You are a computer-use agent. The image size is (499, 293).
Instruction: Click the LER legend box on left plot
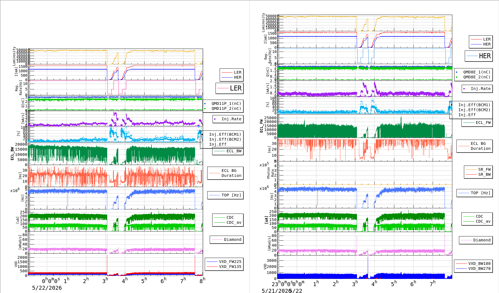coord(230,88)
